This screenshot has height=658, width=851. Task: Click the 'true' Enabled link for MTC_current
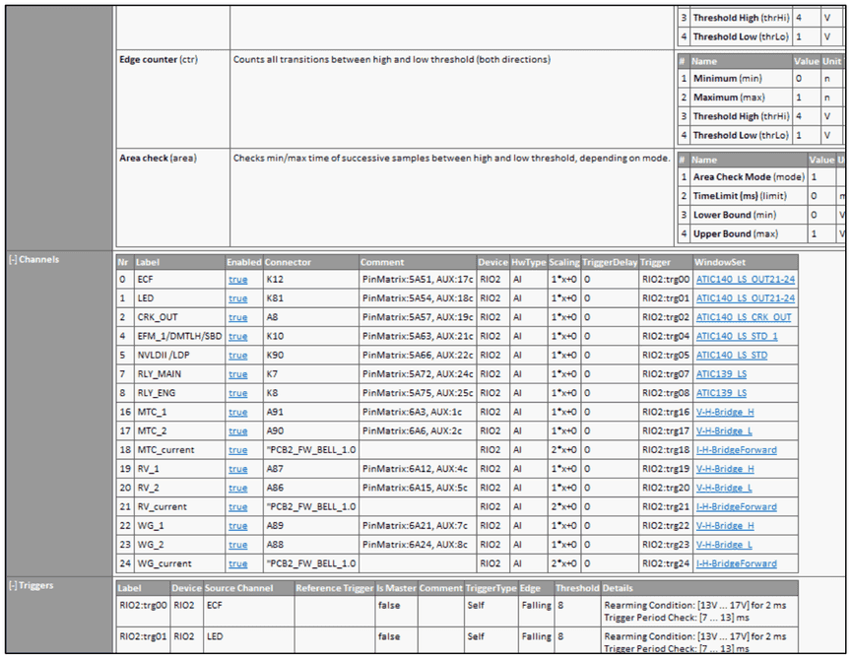coord(237,450)
